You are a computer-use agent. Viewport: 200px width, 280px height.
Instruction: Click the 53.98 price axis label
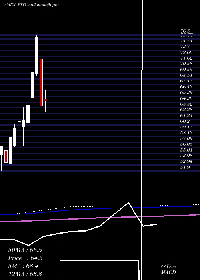pyautogui.click(x=186, y=156)
